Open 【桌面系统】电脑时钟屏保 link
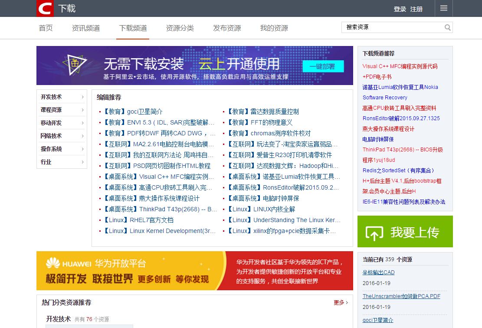This screenshot has width=482, height=328. [x=263, y=198]
